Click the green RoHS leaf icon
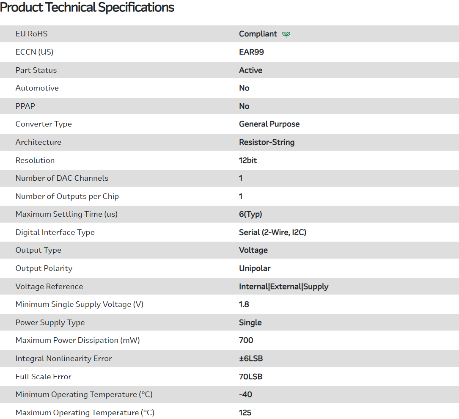This screenshot has width=459, height=419. 286,34
